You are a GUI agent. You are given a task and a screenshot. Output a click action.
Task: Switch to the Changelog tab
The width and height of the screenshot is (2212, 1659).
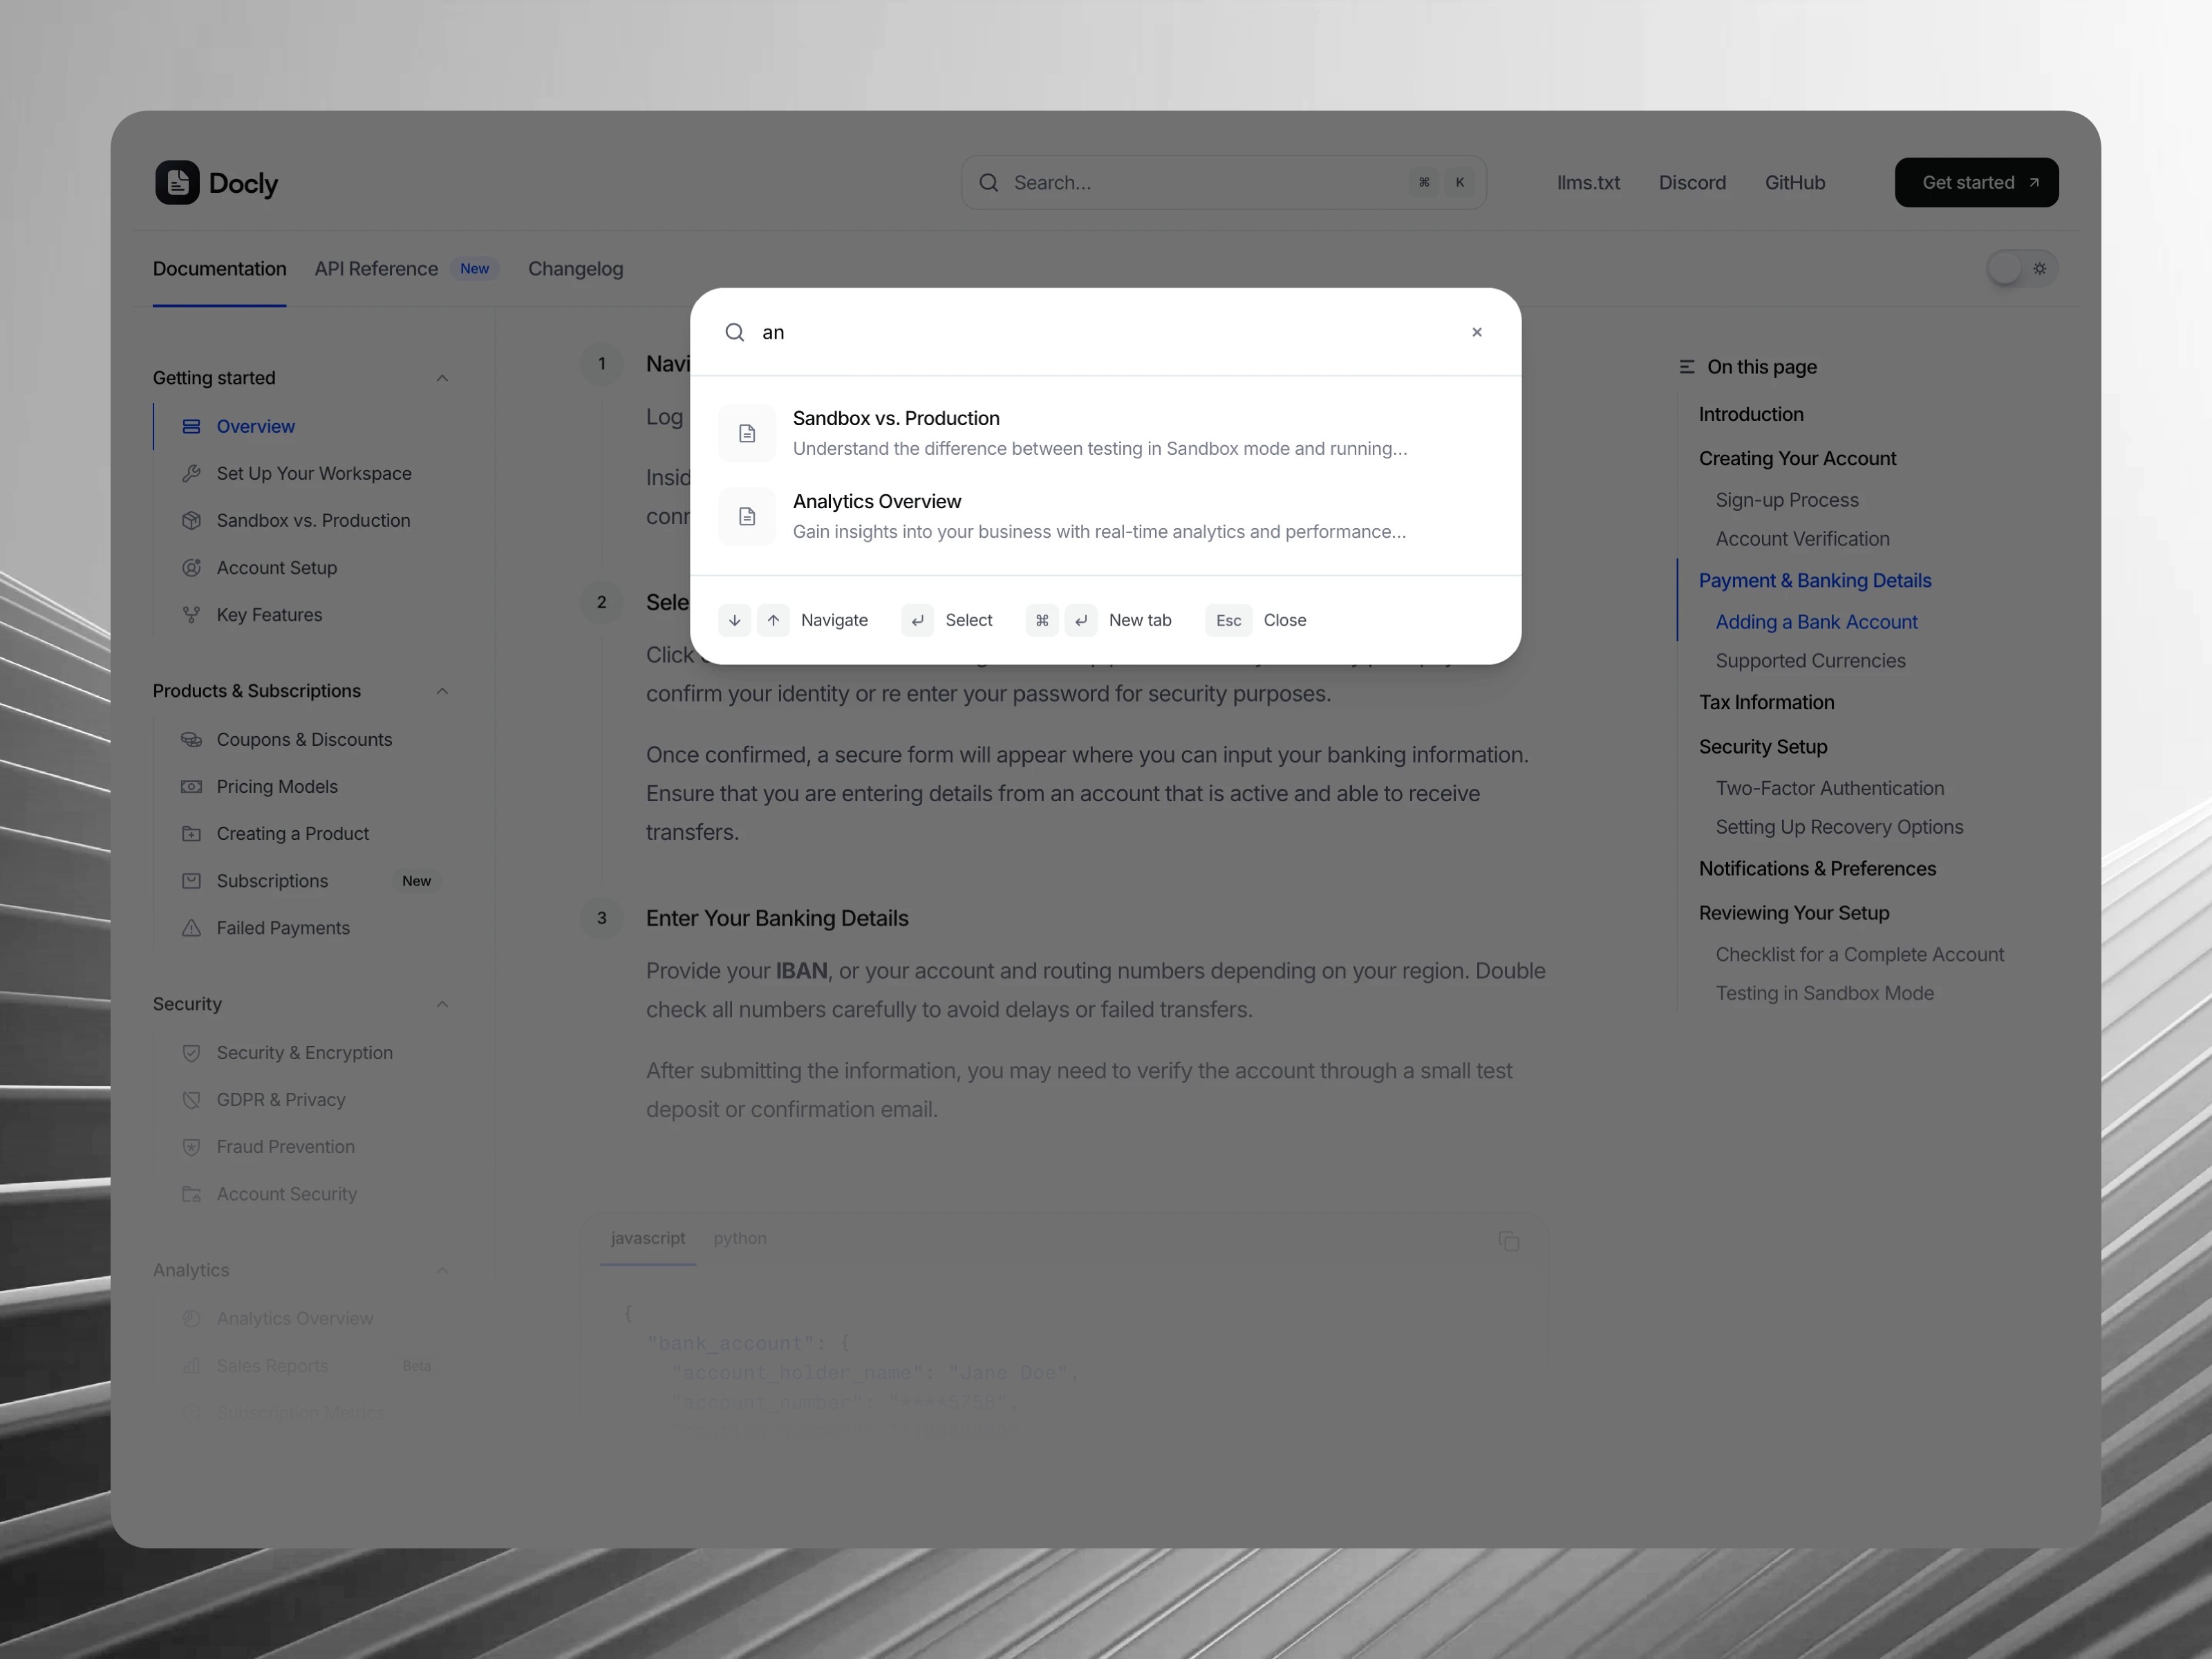point(575,269)
